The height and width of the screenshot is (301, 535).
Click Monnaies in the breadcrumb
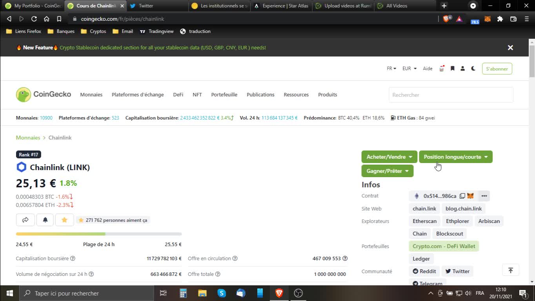[x=28, y=138]
